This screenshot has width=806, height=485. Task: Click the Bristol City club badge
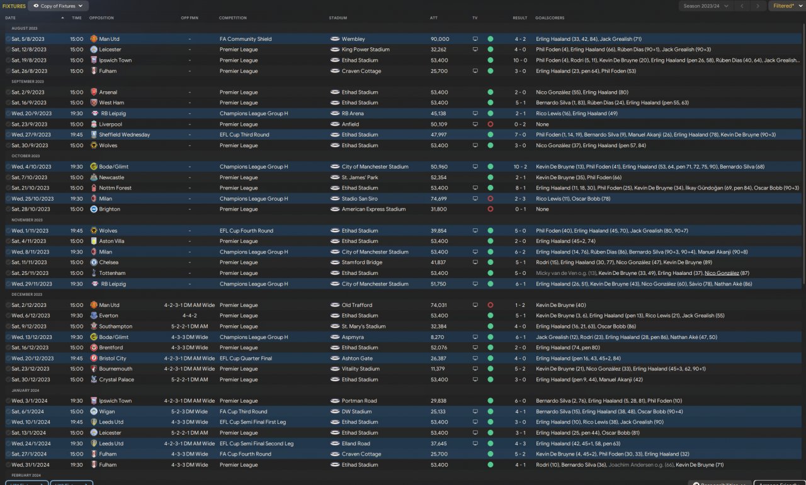click(x=93, y=359)
